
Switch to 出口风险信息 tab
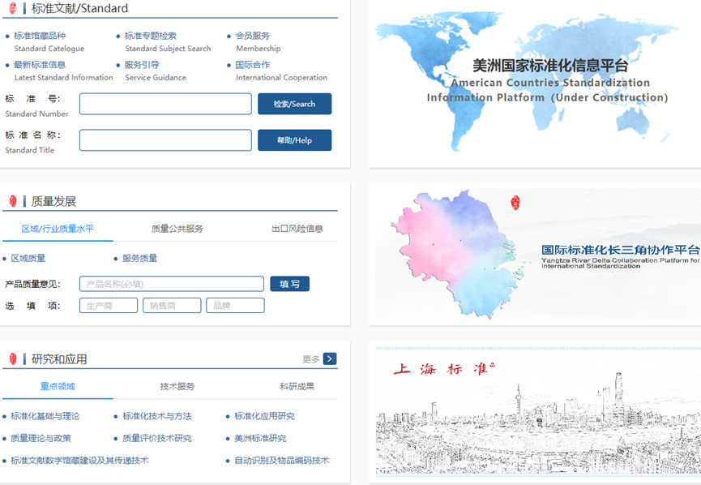[x=297, y=229]
